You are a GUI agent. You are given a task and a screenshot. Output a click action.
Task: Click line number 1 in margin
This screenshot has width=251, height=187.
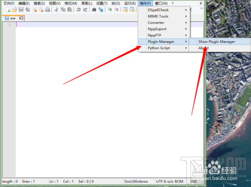click(x=10, y=25)
